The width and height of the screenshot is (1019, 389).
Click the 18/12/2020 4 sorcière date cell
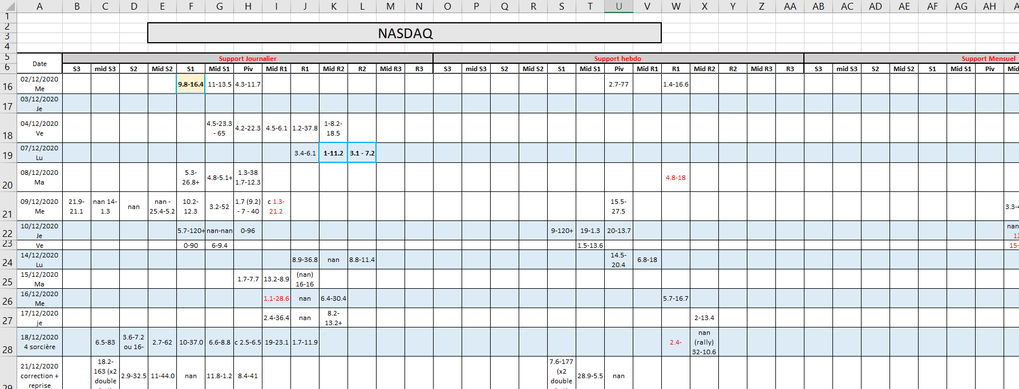(x=39, y=342)
